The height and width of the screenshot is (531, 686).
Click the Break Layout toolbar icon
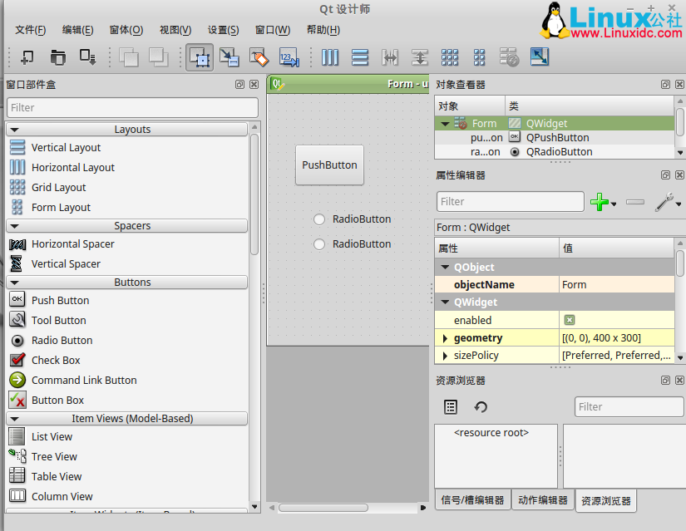[x=509, y=57]
